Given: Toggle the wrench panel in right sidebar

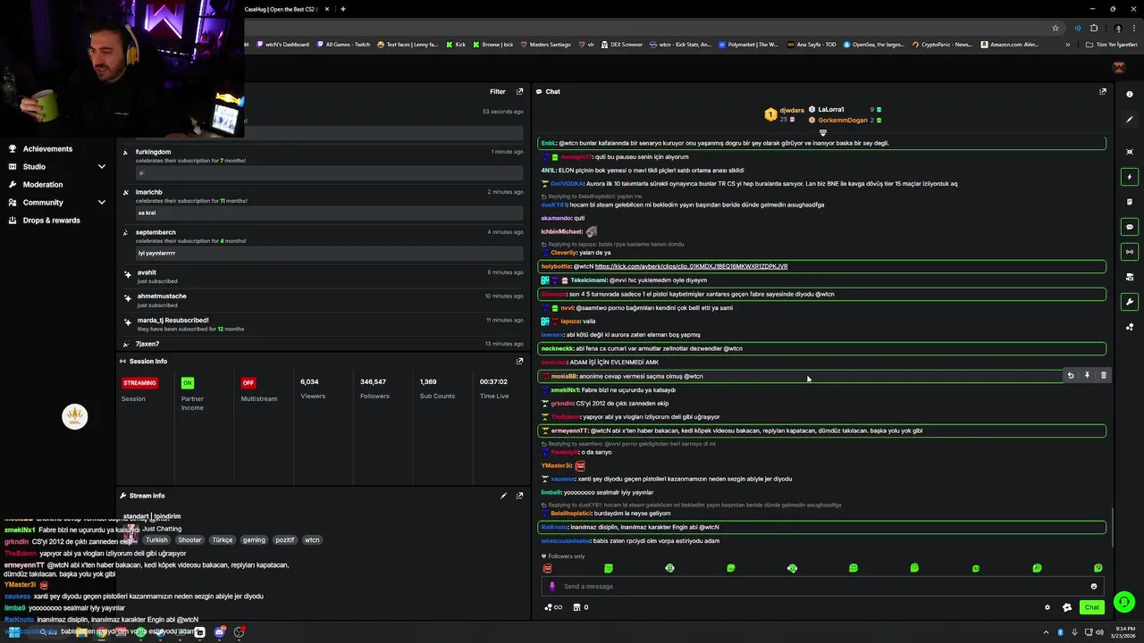Looking at the screenshot, I should [x=1130, y=302].
